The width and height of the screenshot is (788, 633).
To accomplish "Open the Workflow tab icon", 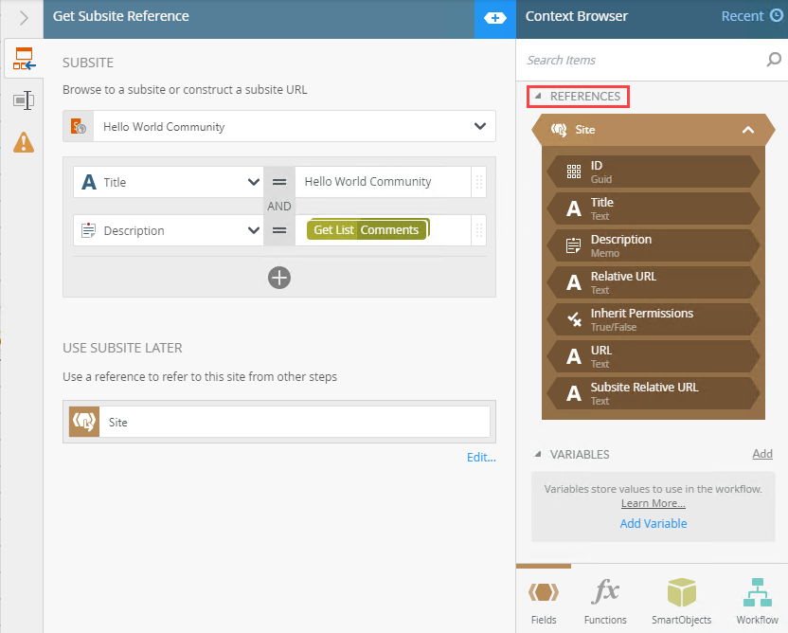I will click(x=757, y=601).
